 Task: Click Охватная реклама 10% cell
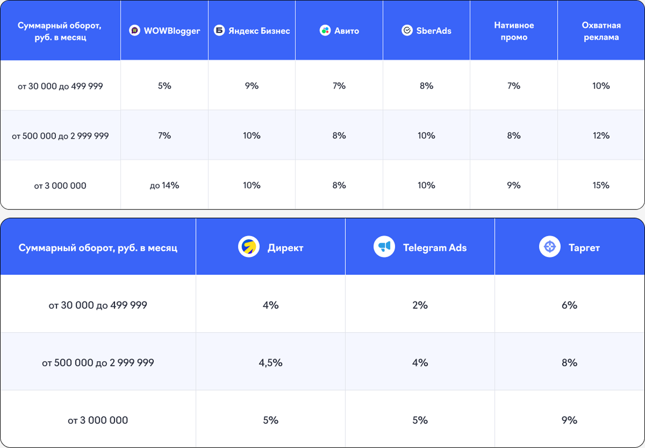coord(601,86)
